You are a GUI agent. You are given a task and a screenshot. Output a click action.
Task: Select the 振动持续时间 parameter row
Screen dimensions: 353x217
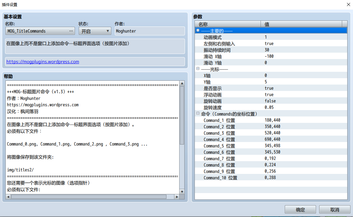271,50
